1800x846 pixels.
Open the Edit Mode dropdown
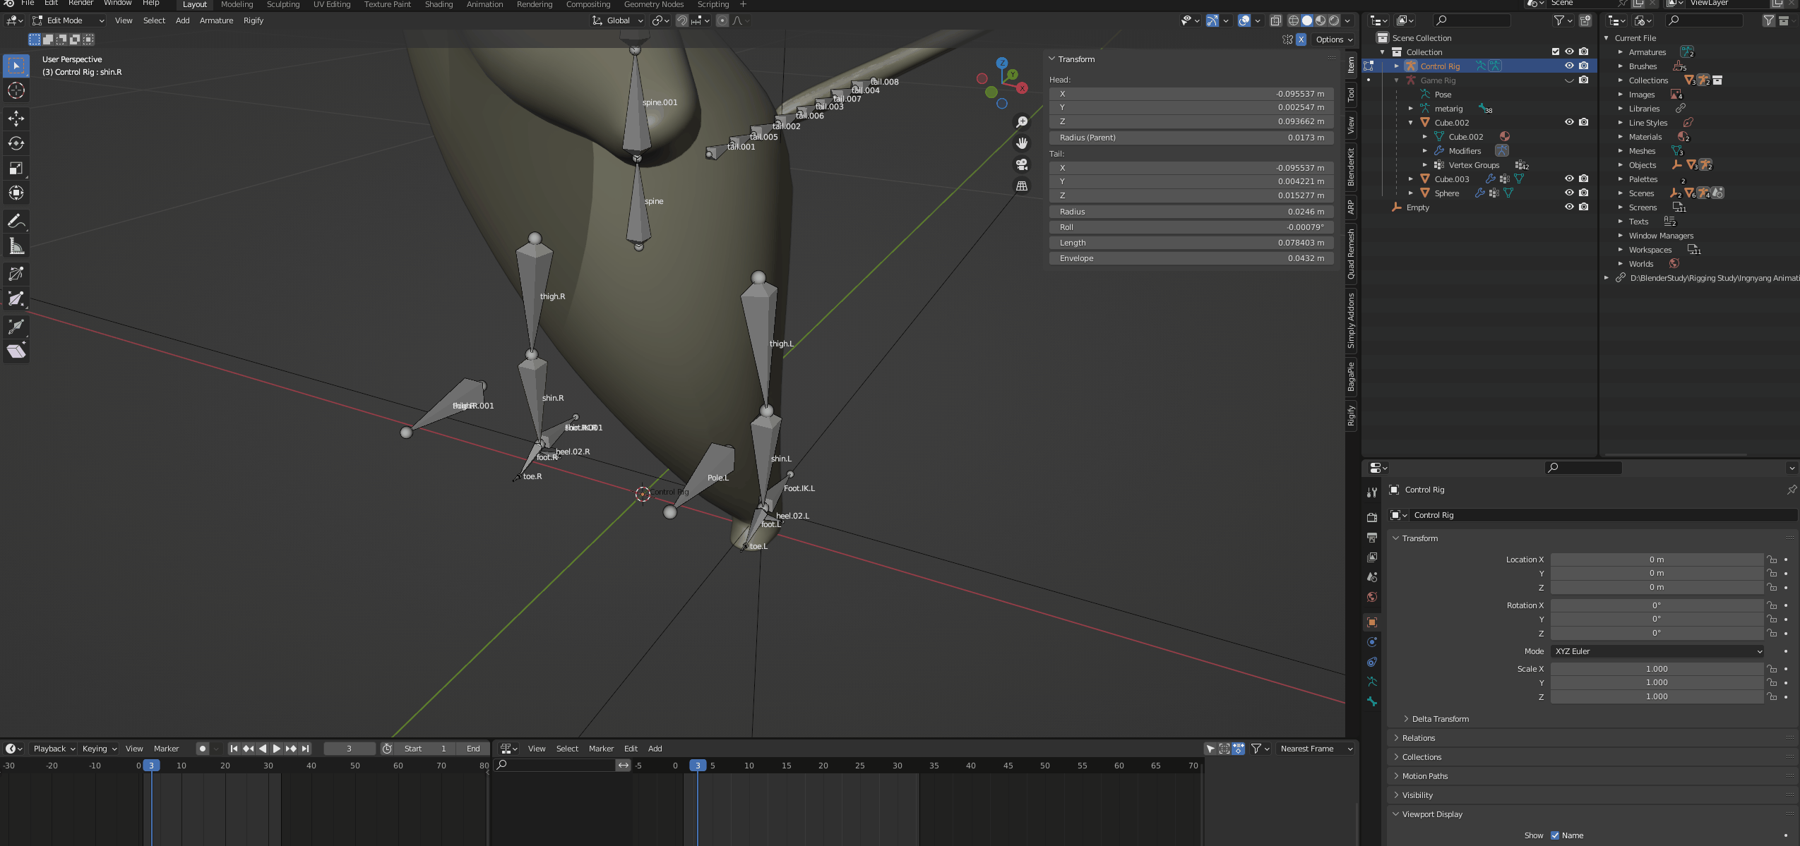[68, 20]
